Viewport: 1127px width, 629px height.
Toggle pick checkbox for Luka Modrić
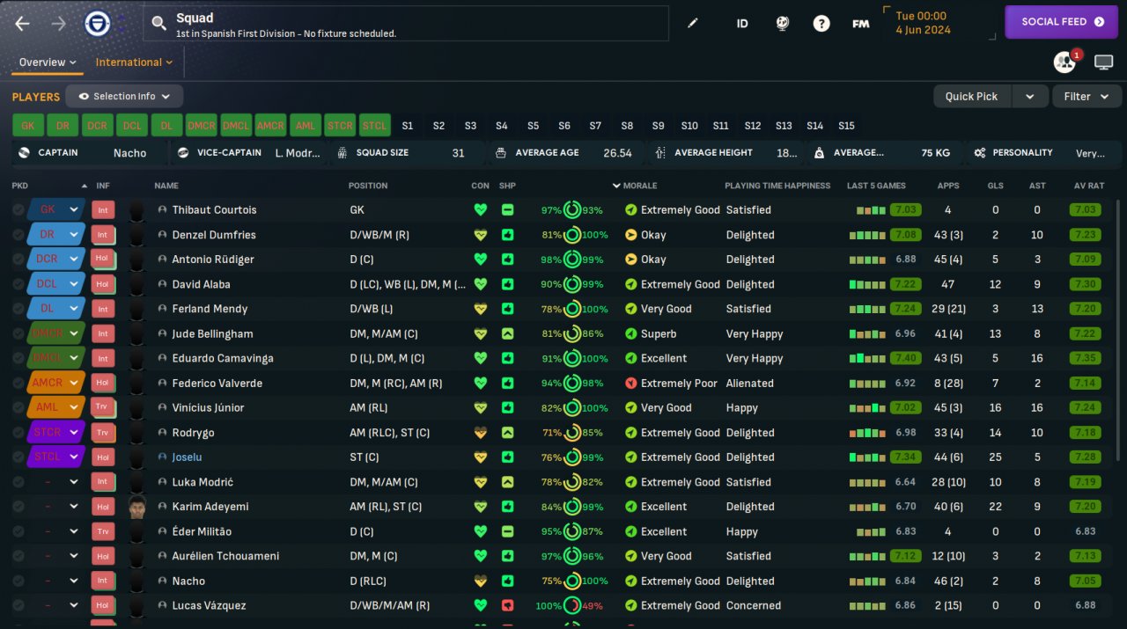click(18, 482)
